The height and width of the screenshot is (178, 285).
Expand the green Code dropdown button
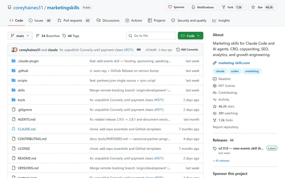point(191,36)
